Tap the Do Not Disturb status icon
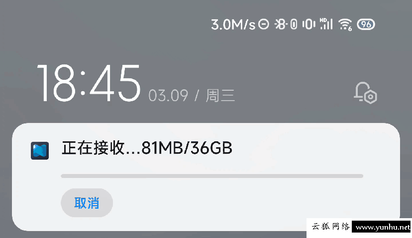This screenshot has height=238, width=412. (264, 24)
